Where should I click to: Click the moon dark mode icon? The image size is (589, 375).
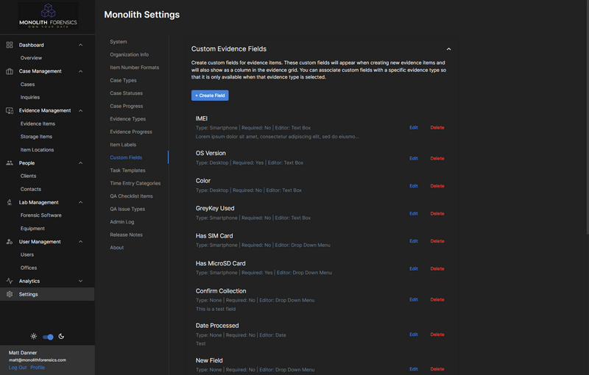point(61,337)
